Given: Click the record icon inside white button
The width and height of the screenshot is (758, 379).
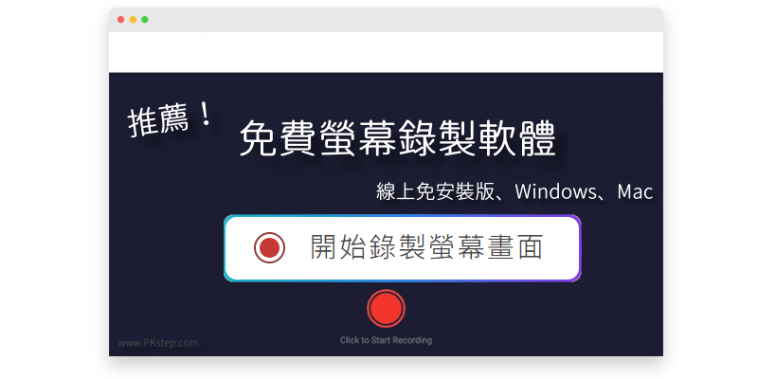Looking at the screenshot, I should pos(269,247).
